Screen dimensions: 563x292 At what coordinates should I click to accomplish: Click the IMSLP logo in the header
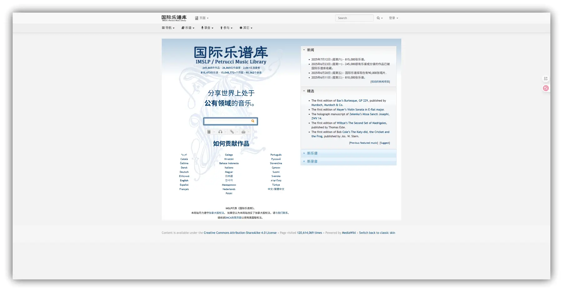click(x=174, y=18)
